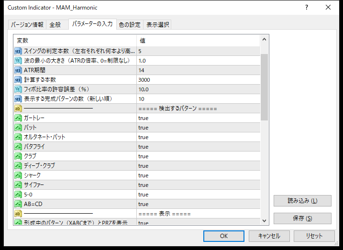Select the シャーク variable name
The width and height of the screenshot is (343, 250).
[32, 175]
